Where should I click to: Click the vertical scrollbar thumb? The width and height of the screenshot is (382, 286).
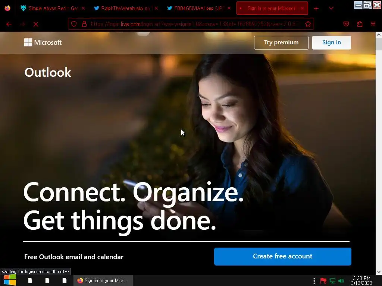(x=379, y=44)
